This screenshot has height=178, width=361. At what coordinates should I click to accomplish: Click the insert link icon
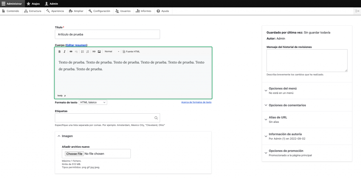coord(71,52)
